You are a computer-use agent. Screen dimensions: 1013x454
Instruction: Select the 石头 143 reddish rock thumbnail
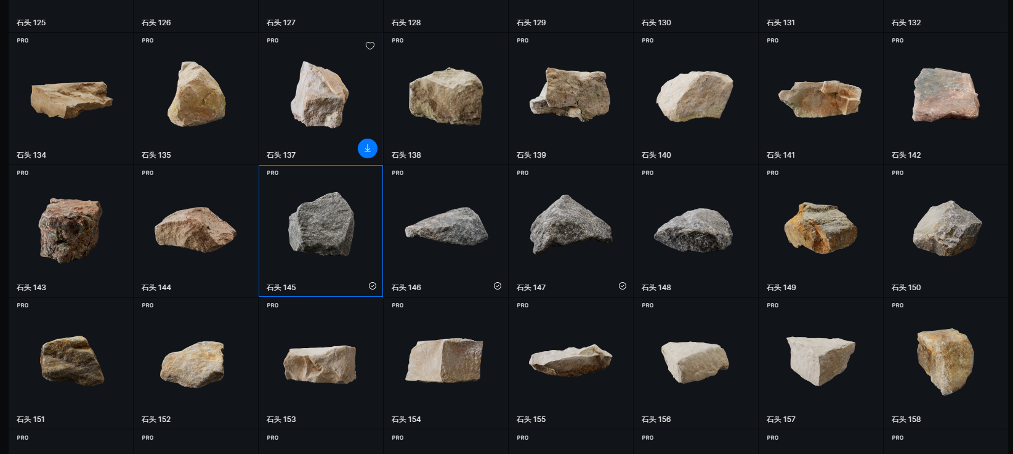[x=70, y=230]
